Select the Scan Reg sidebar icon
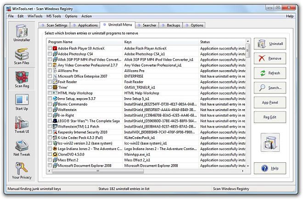This screenshot has width=303, height=200. click(x=22, y=79)
